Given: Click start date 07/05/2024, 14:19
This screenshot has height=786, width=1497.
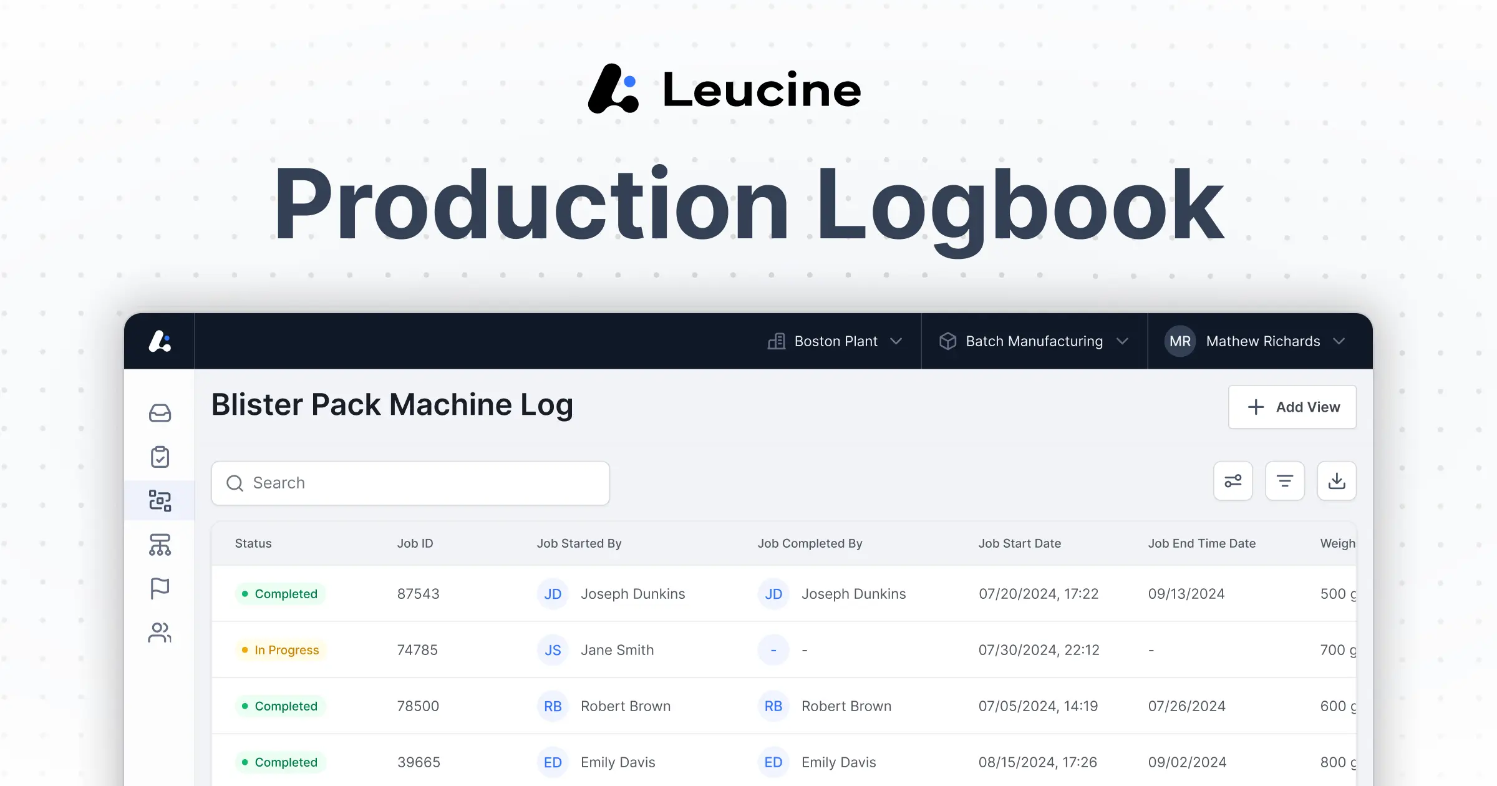Looking at the screenshot, I should tap(1038, 706).
